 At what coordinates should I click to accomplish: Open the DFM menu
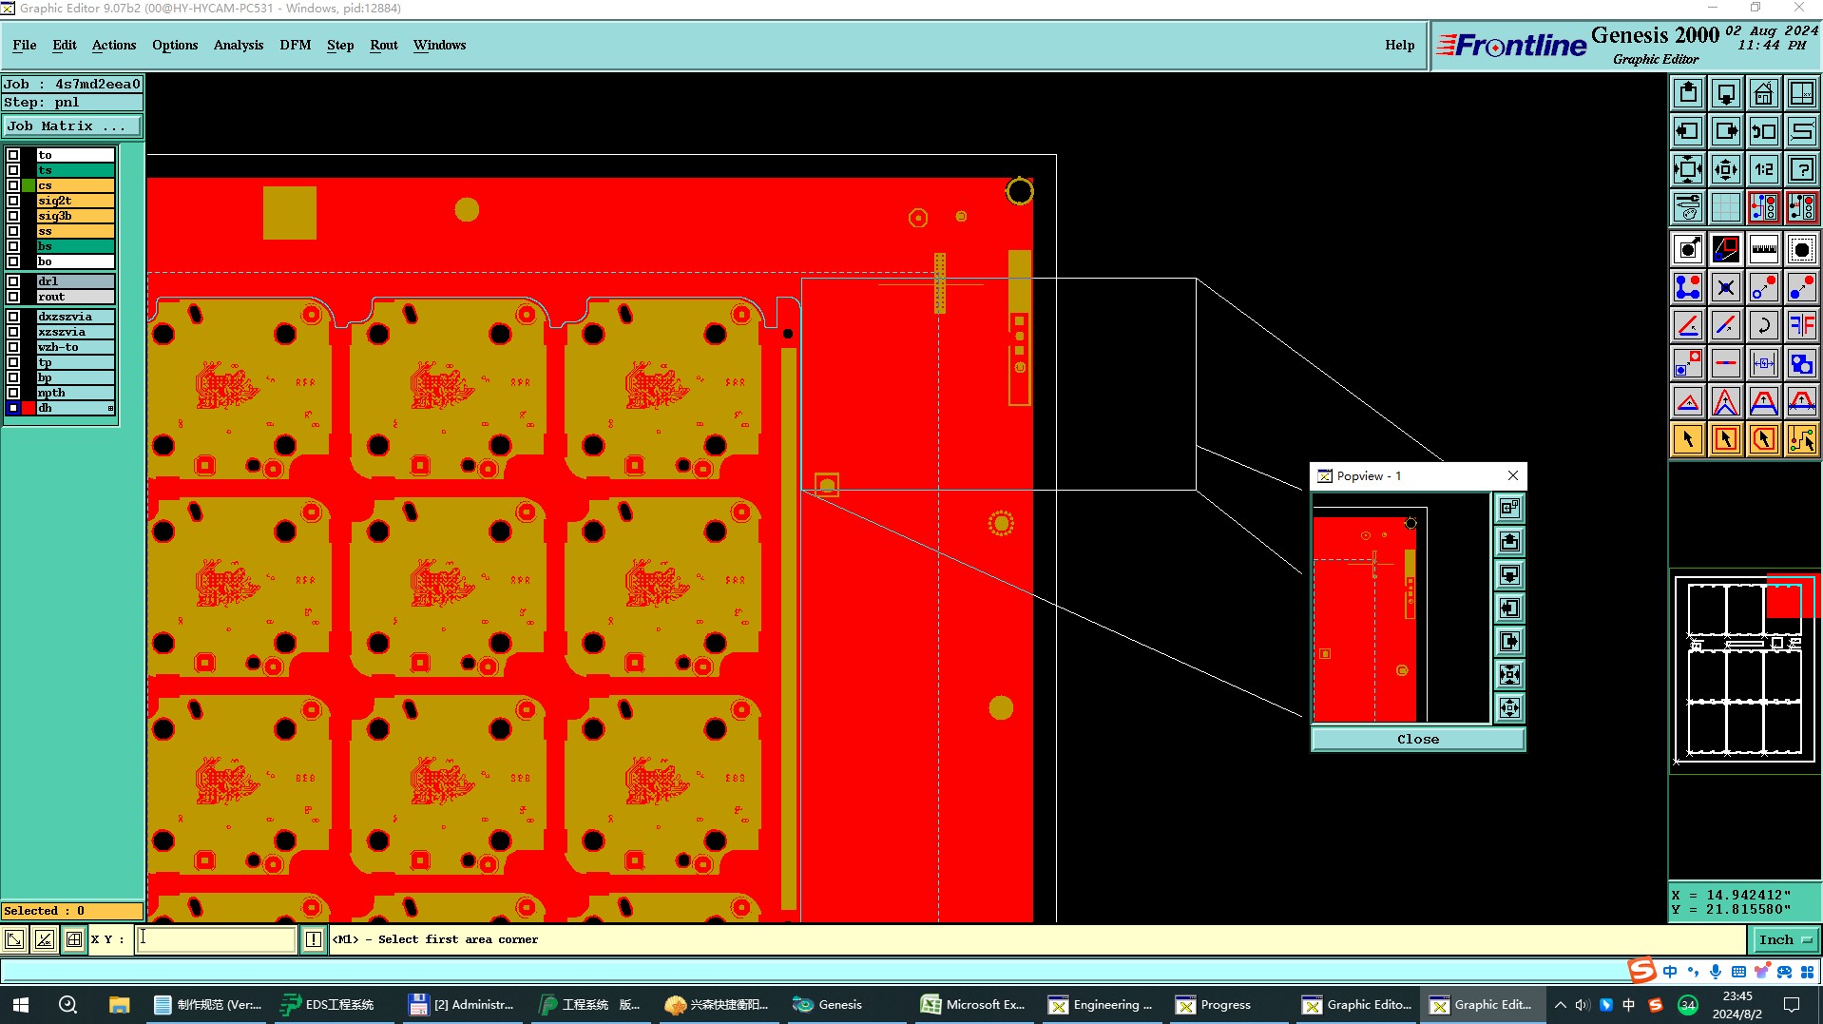(296, 45)
